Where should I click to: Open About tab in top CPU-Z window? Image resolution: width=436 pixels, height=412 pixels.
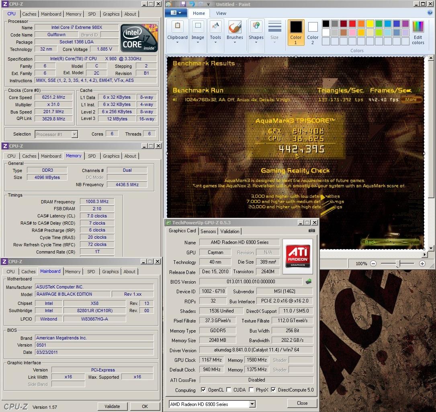tap(130, 14)
